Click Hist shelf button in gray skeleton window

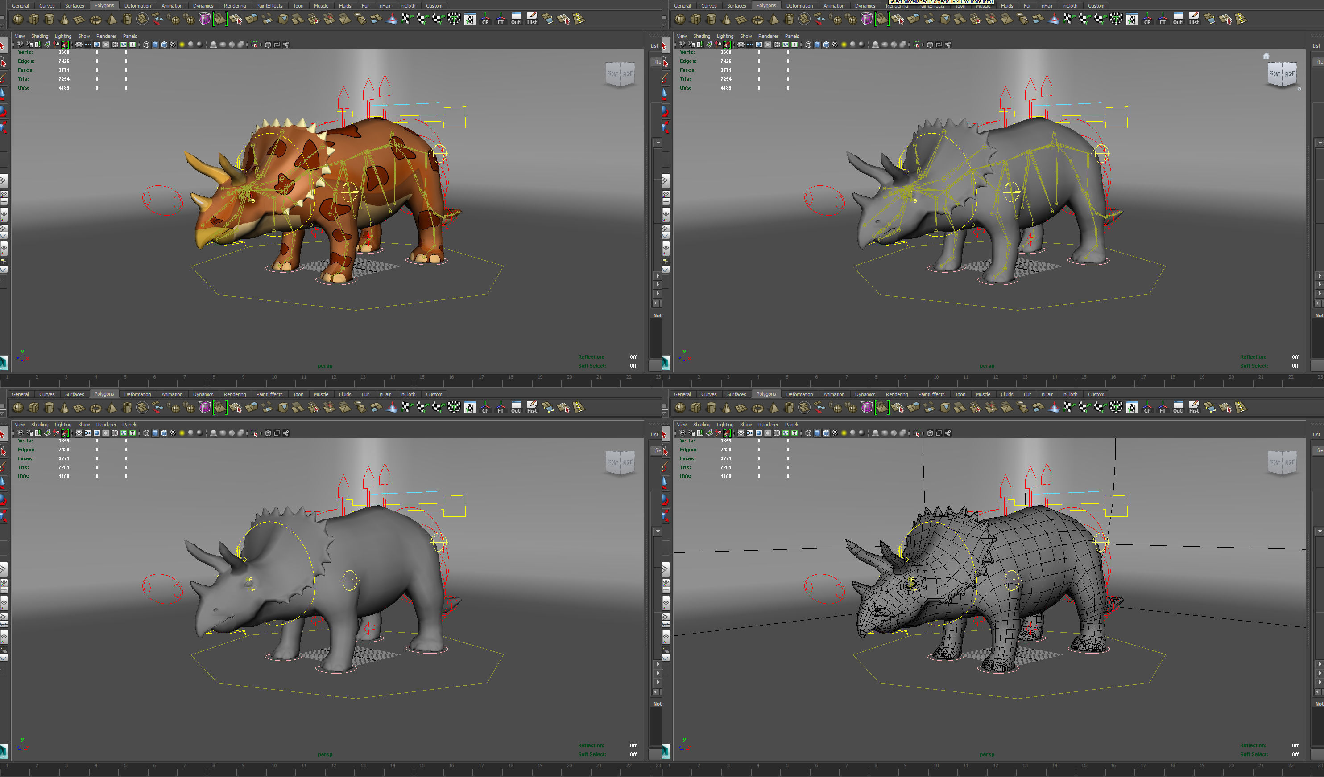coord(1194,20)
